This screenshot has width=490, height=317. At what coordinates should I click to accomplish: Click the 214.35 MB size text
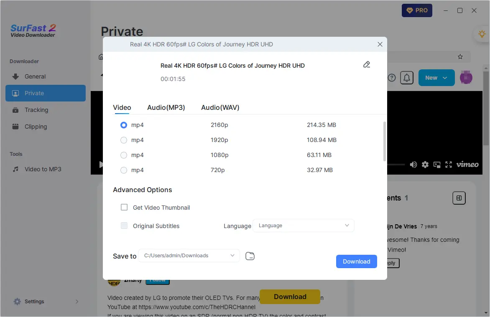321,125
